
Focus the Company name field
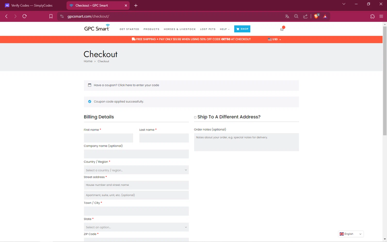click(136, 154)
